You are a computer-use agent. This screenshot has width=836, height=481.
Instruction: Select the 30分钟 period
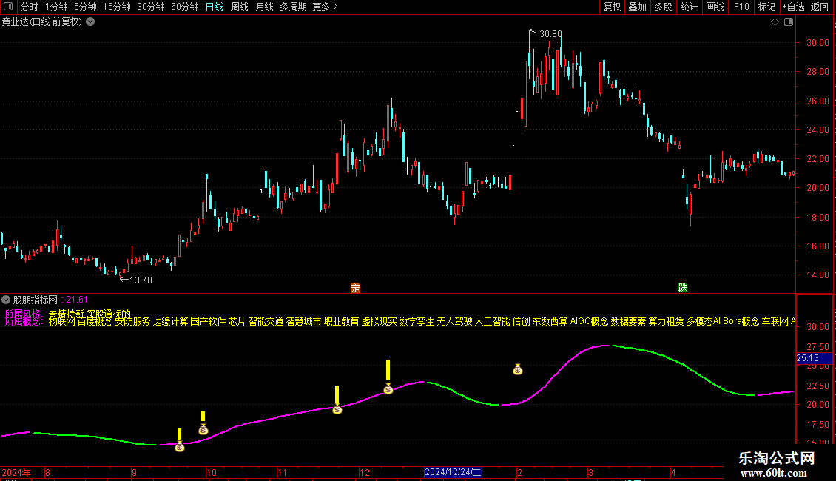[151, 7]
